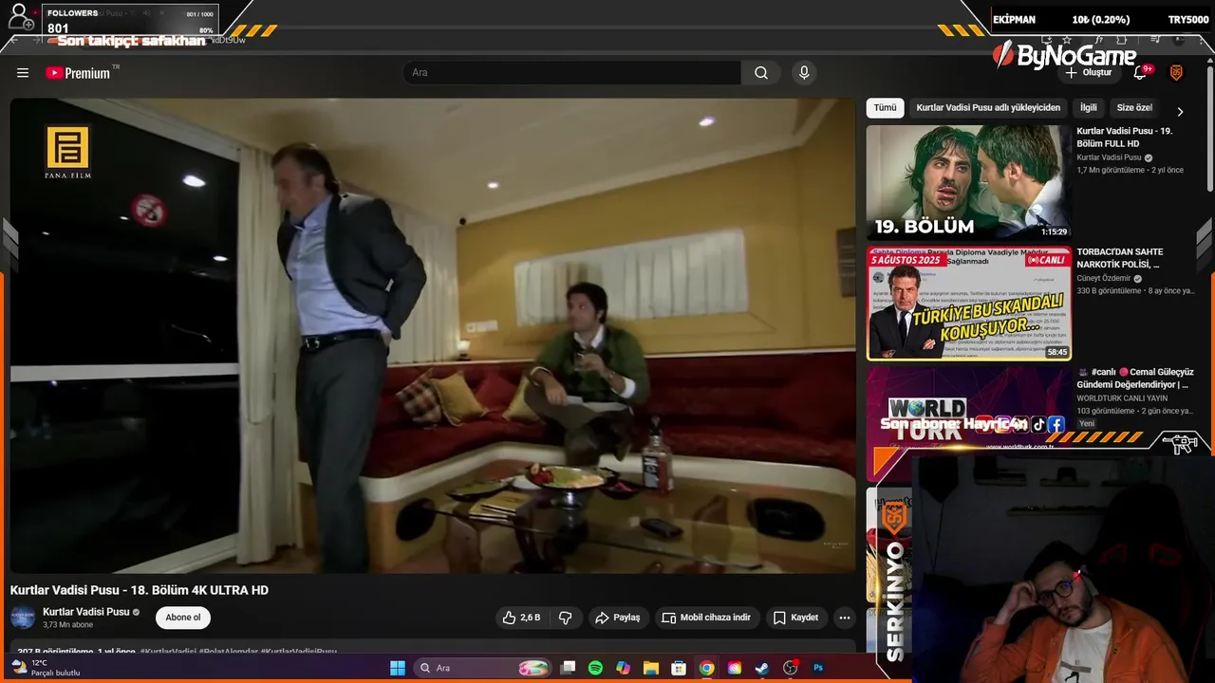Click the 3,73 Mn abone subscriber count
The width and height of the screenshot is (1215, 683).
click(x=67, y=625)
